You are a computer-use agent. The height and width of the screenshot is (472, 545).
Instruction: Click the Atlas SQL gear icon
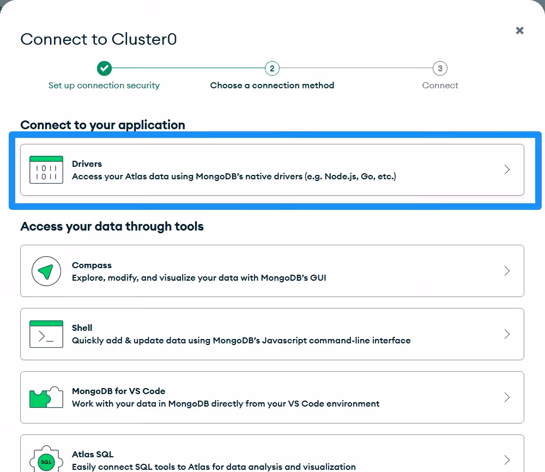pos(46,459)
